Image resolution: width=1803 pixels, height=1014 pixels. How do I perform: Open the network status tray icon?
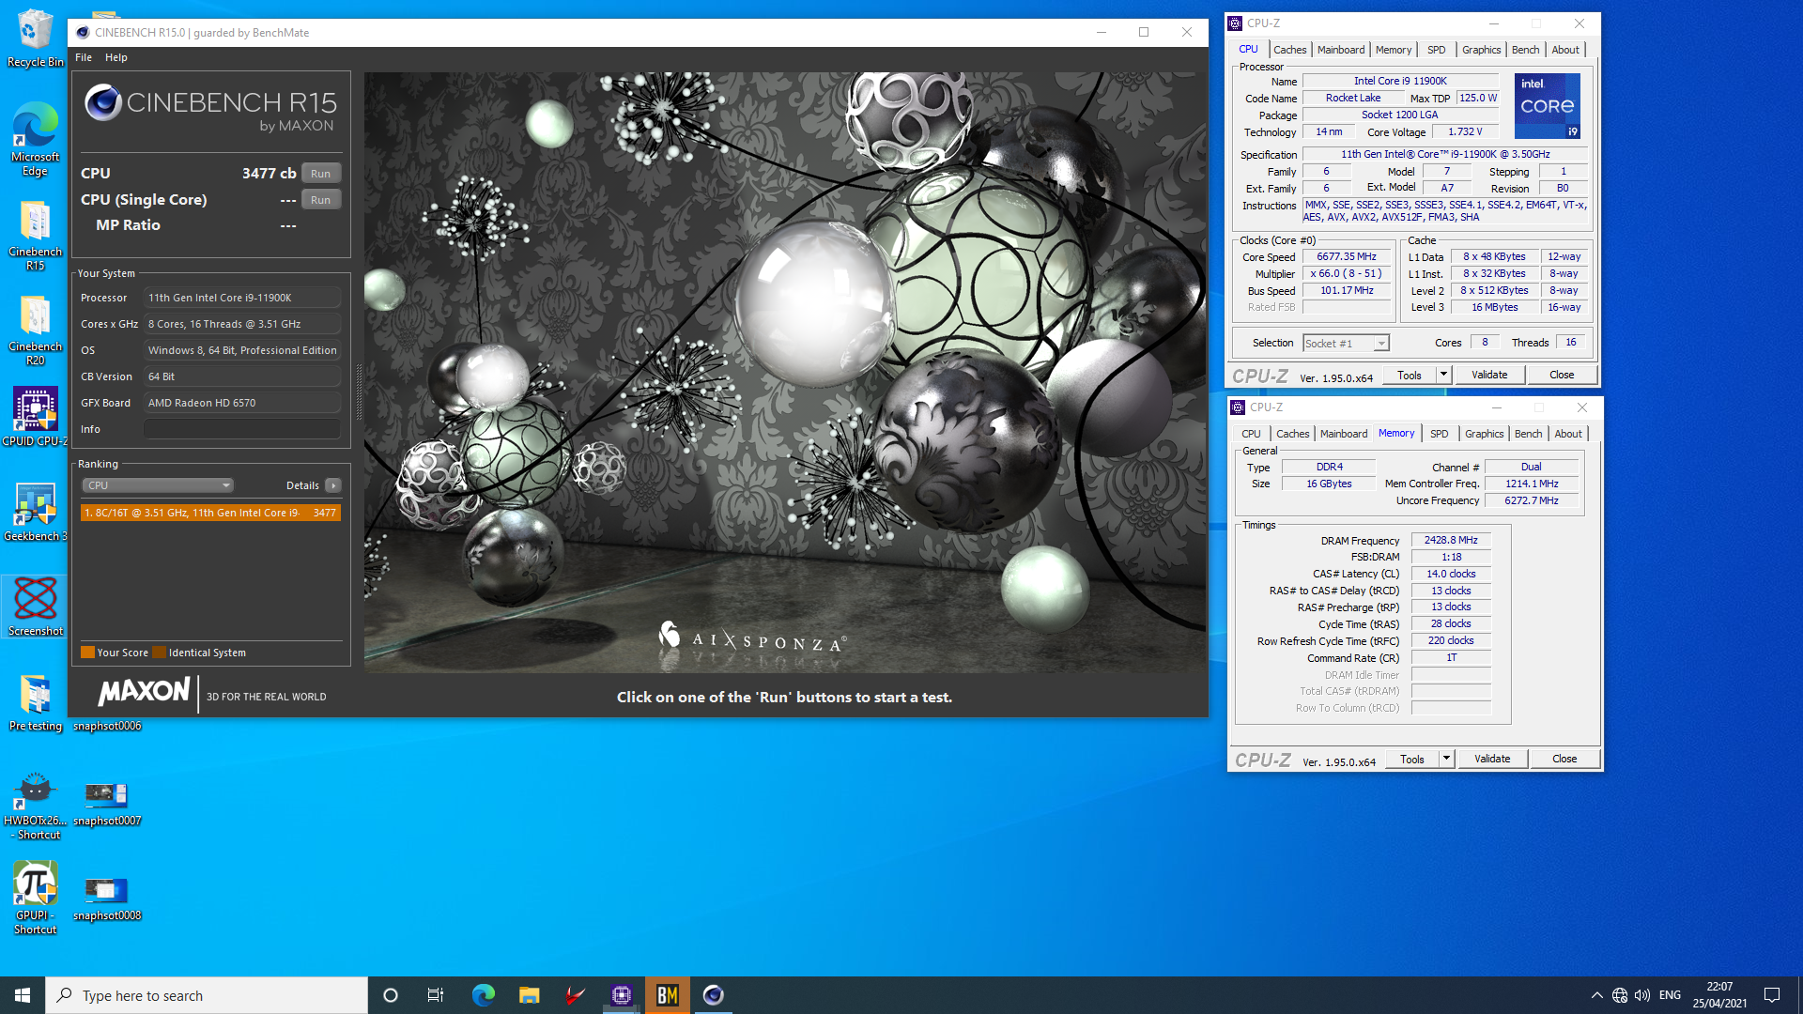1620,995
